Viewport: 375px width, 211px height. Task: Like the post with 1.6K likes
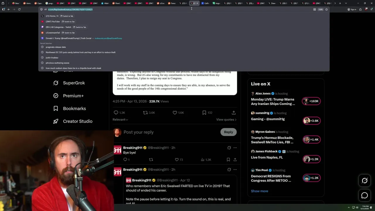tap(178, 113)
